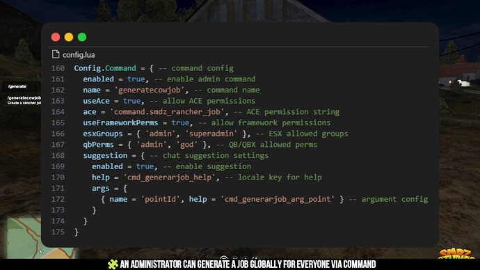Click 'useFrameworkPerms' on line 165
The width and height of the screenshot is (480, 270).
point(120,122)
